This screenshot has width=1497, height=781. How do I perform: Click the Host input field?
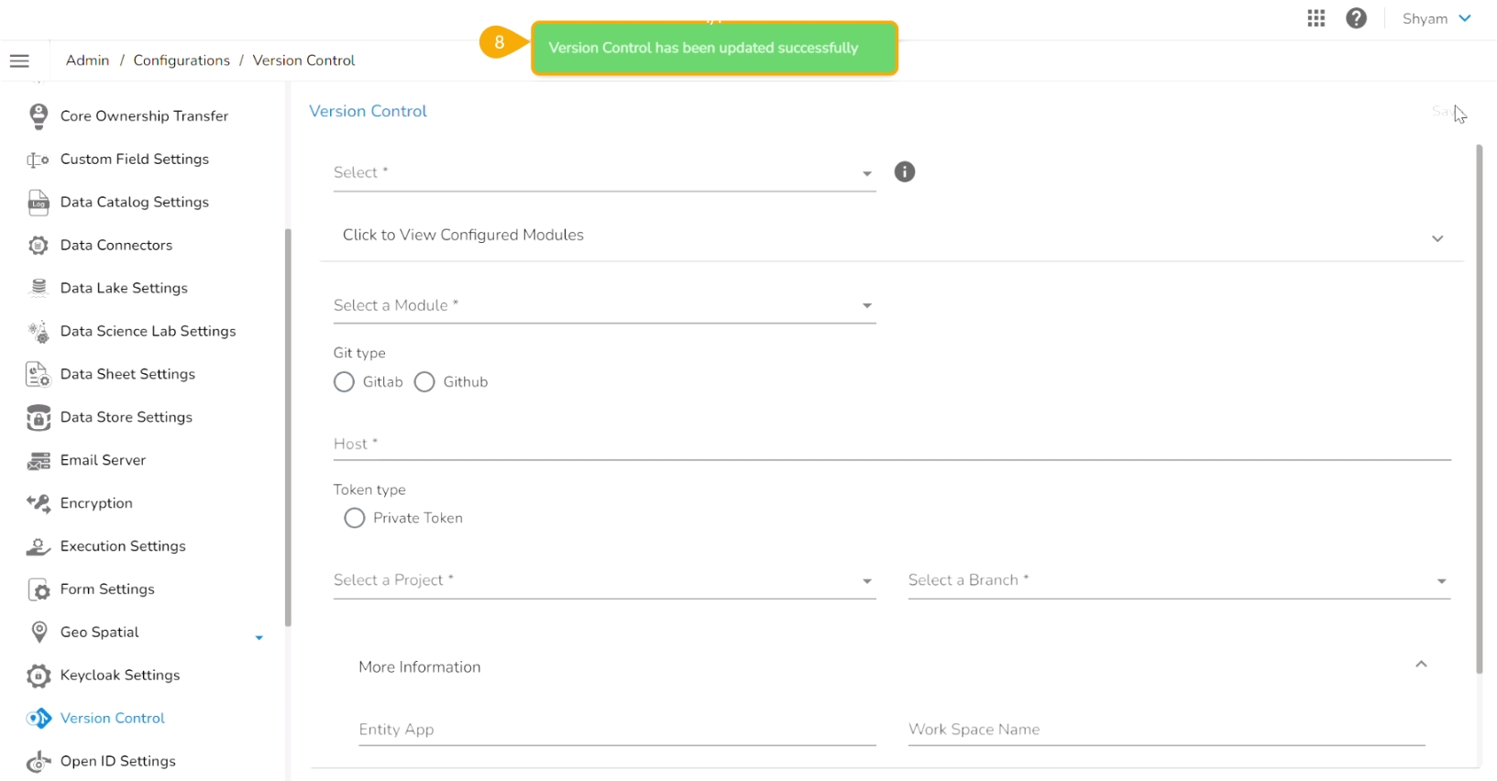[x=891, y=445]
